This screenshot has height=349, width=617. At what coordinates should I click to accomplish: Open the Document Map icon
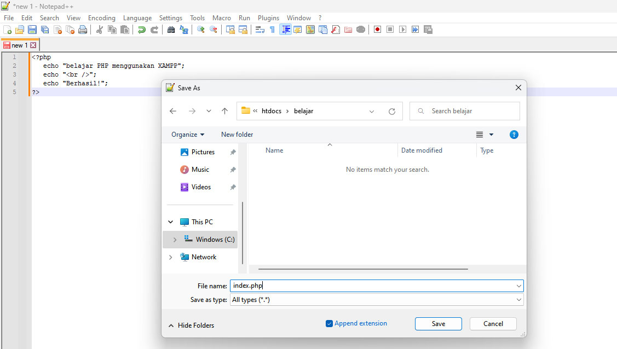[309, 29]
